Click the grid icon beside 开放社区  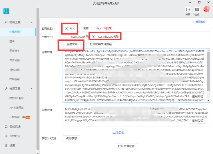click(6, 136)
